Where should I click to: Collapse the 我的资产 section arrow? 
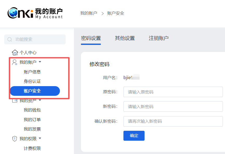coord(40,100)
